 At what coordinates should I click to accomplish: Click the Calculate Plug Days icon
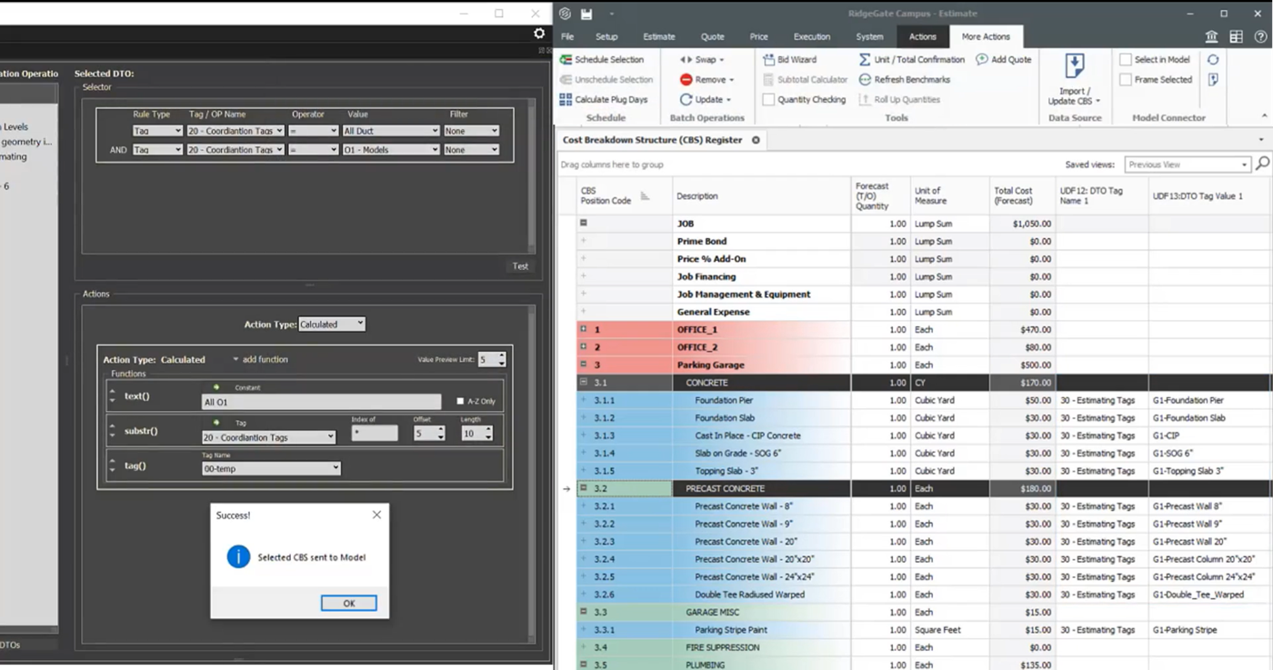pyautogui.click(x=566, y=100)
